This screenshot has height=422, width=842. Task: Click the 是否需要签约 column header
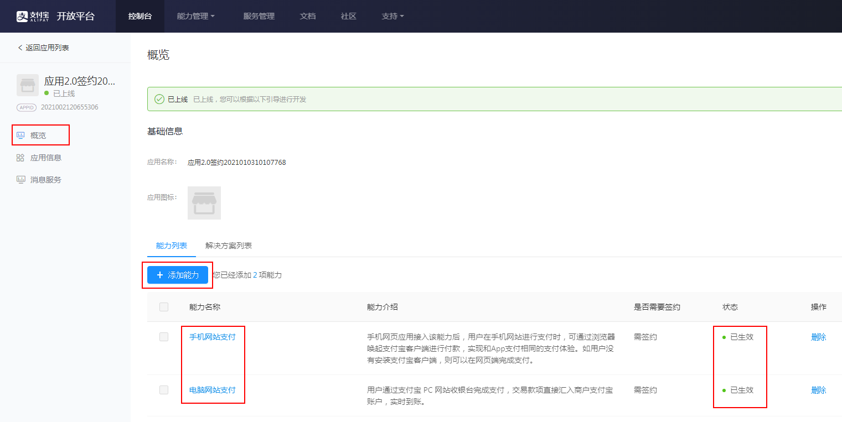[x=657, y=307]
